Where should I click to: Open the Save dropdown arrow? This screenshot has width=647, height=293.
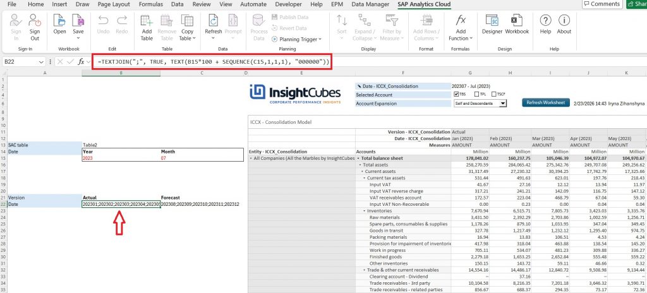click(78, 38)
